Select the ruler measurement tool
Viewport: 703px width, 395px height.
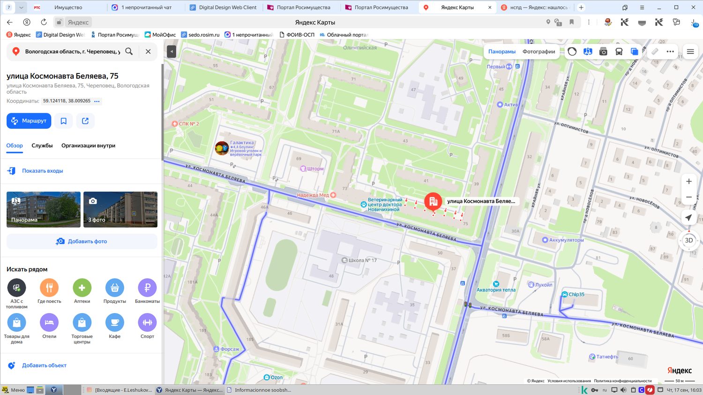click(x=655, y=51)
